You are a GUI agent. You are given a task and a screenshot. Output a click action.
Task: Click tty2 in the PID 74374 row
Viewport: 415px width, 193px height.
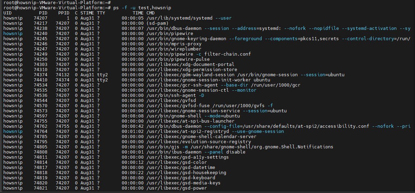pyautogui.click(x=102, y=75)
